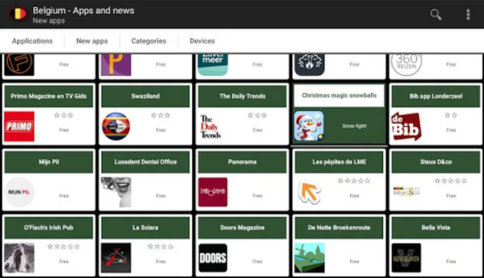
Task: Select the Panorama app title
Action: point(242,162)
